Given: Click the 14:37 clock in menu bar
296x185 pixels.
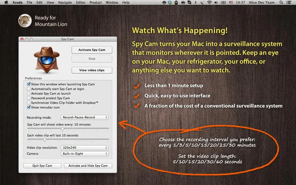Looking at the screenshot, I should click(240, 3).
